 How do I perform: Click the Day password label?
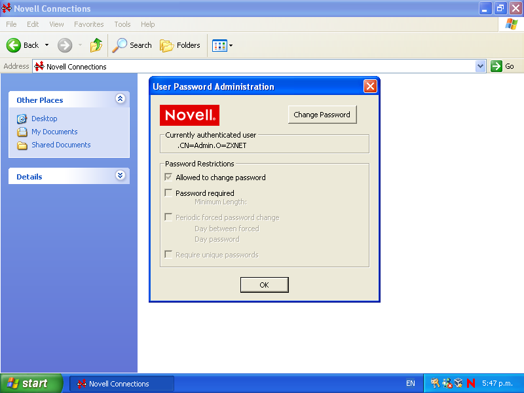pos(217,239)
